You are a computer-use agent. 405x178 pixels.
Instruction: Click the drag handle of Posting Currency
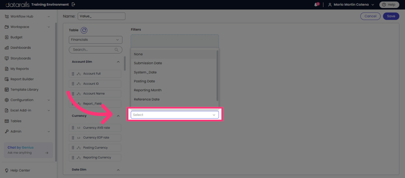[73, 148]
